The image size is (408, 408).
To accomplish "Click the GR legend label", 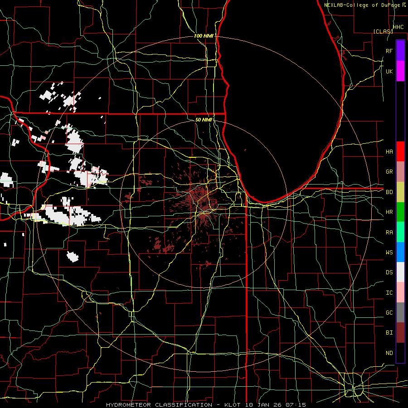I will (x=389, y=172).
